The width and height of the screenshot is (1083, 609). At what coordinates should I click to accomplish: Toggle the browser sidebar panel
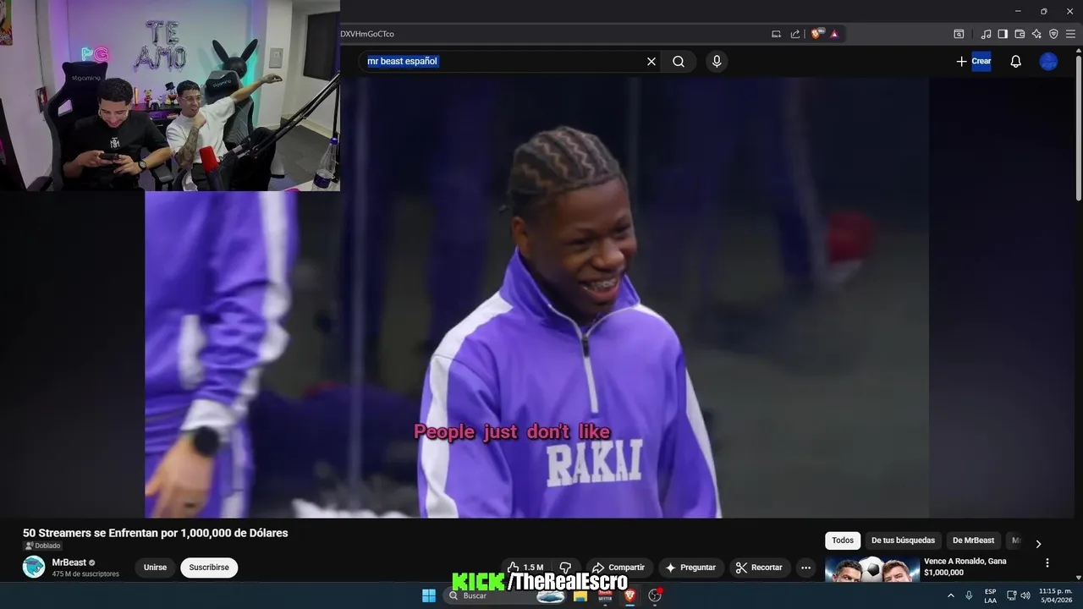1003,34
